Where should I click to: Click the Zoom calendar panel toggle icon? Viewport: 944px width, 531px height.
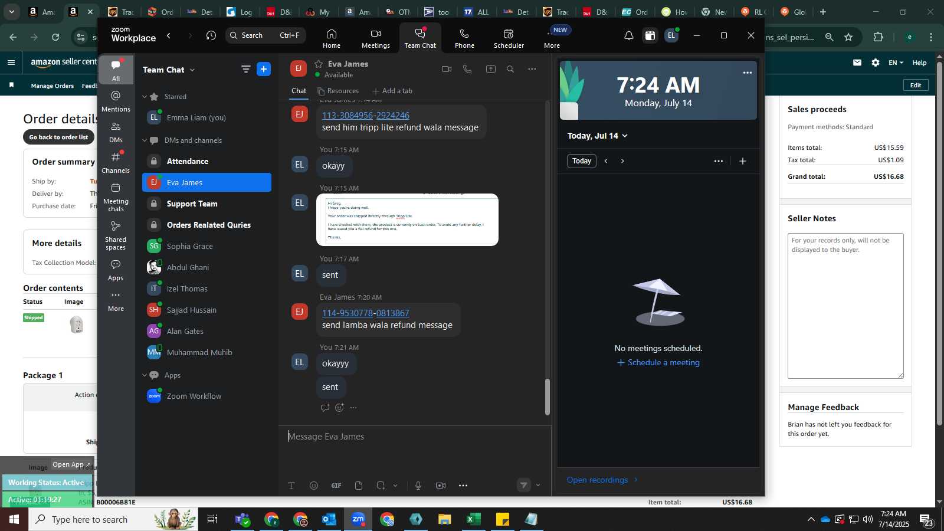(x=650, y=35)
